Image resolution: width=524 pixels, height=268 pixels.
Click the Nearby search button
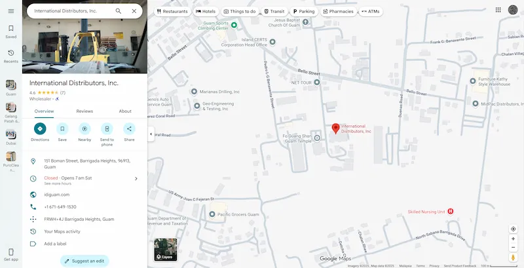pyautogui.click(x=84, y=128)
